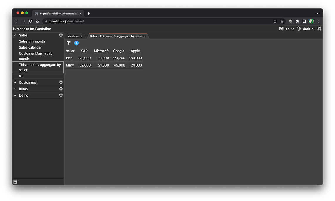This screenshot has height=201, width=335.
Task: Open Demo section gear settings
Action: coord(61,95)
